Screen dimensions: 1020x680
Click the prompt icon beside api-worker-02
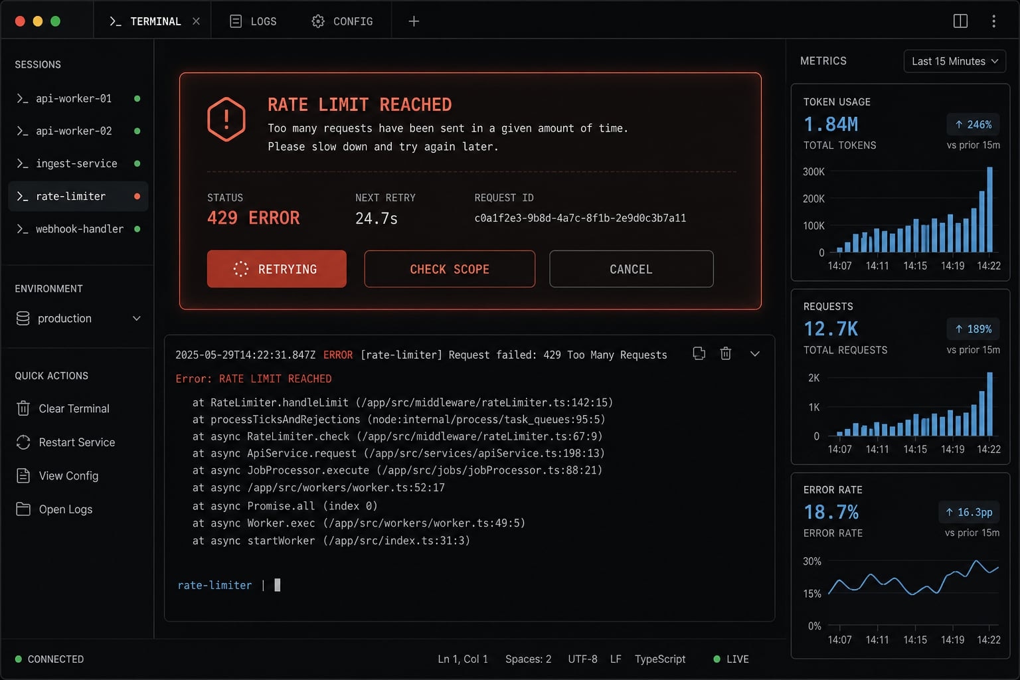click(23, 131)
